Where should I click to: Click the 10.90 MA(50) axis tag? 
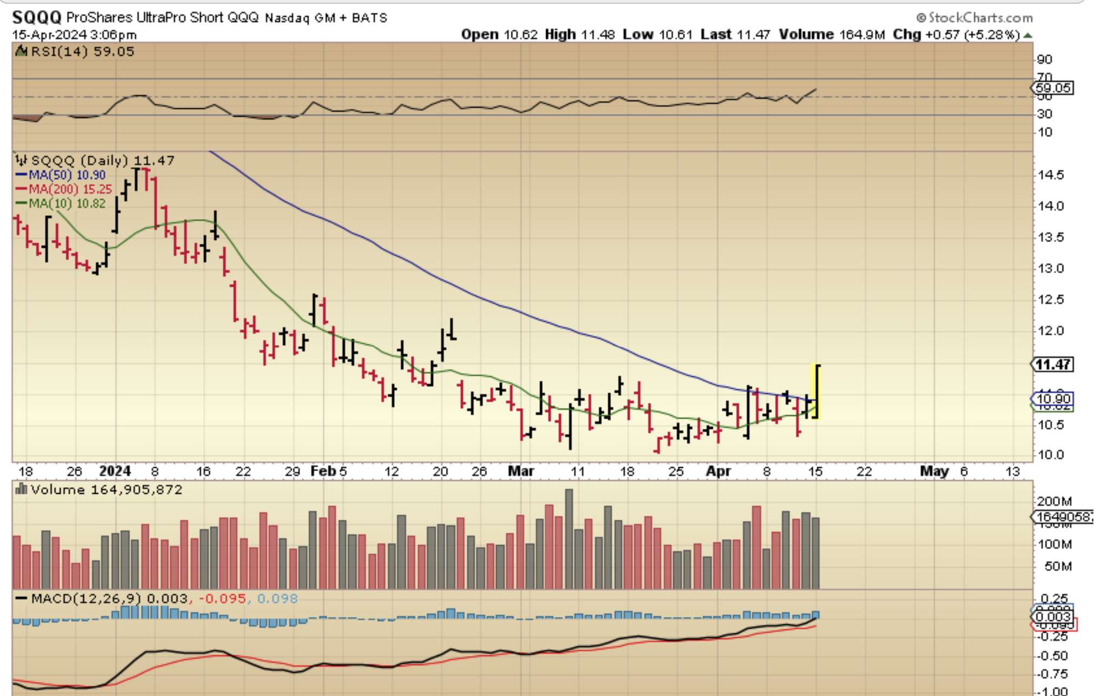click(x=1053, y=399)
